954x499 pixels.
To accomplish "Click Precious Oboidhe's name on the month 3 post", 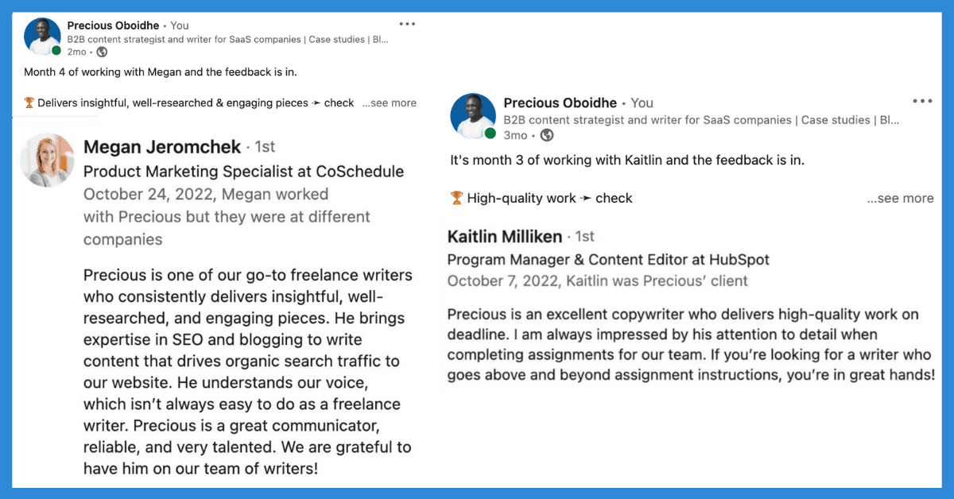I will tap(560, 103).
